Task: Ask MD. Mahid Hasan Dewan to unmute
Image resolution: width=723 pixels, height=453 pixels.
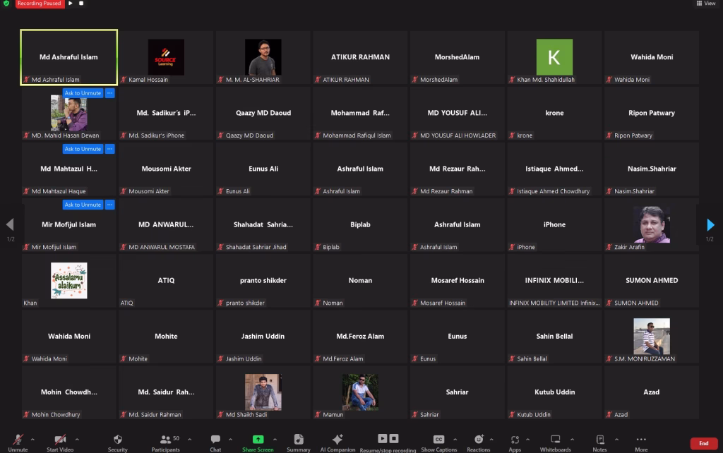Action: (x=83, y=93)
